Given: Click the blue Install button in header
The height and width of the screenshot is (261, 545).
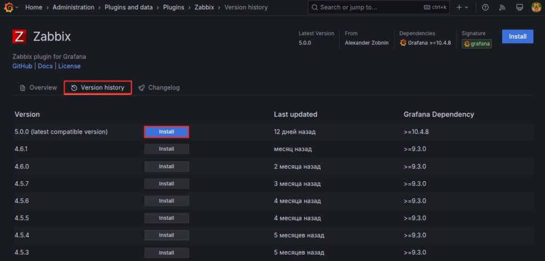Looking at the screenshot, I should (517, 36).
